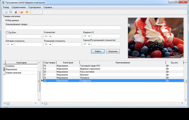Click the Наименование товара input field
Image resolution: width=189 pixels, height=120 pixels.
pyautogui.click(x=63, y=28)
